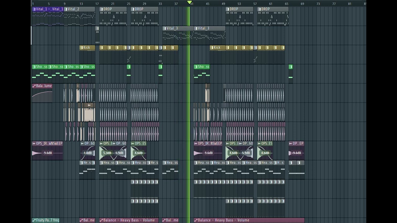Click the stretch marker icon on the beige audio clip
Viewport: 397px width, 223px height.
89,105
